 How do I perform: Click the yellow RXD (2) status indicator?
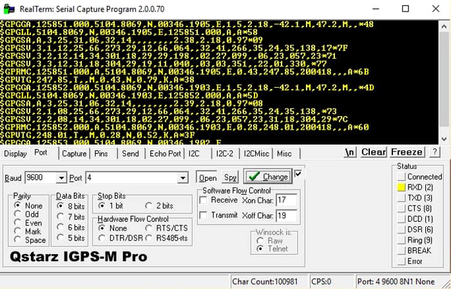401,187
